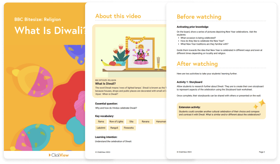The width and height of the screenshot is (280, 164).
Task: Click the 'About this video' heading
Action: (x=118, y=16)
